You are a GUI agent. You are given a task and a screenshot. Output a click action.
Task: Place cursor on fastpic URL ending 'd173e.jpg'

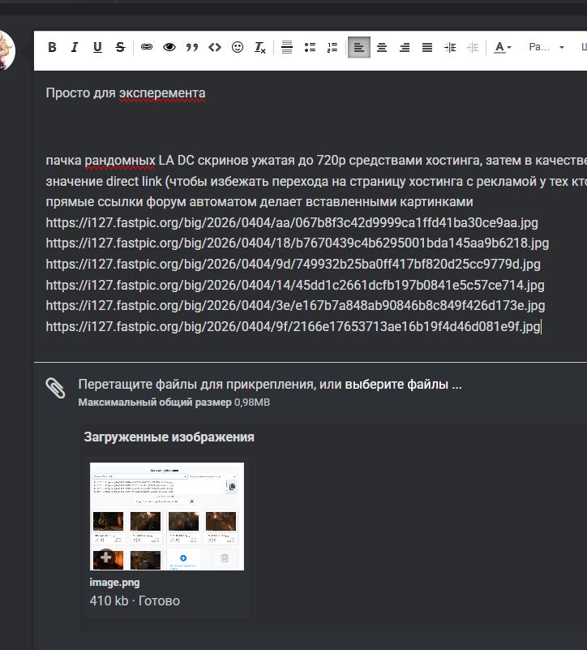pos(295,306)
